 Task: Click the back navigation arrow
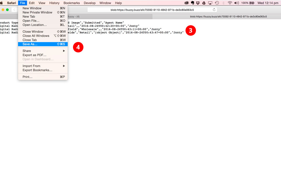[x=14, y=9]
